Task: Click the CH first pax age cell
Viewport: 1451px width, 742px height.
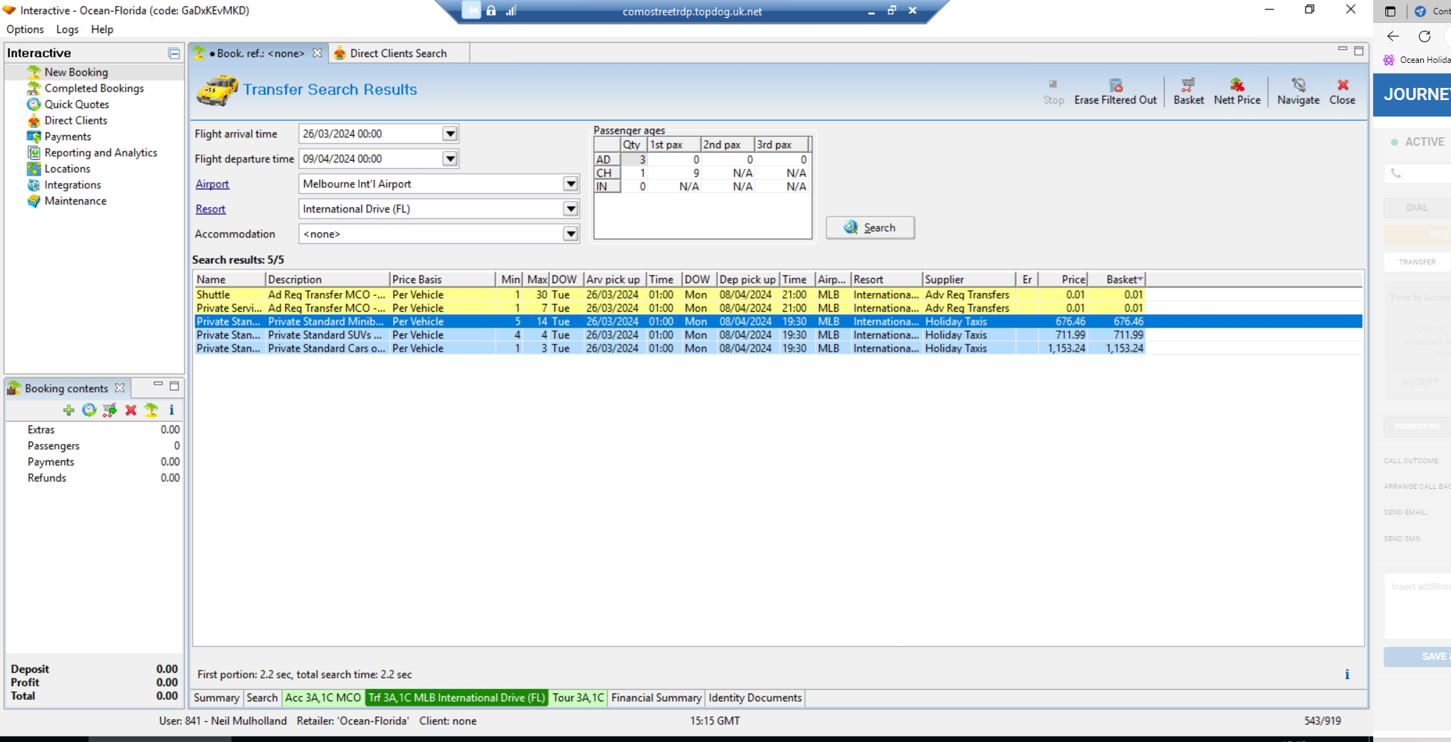Action: coord(674,173)
